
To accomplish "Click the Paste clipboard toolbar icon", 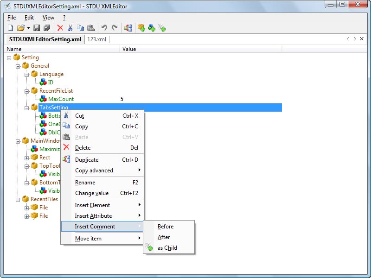I will pyautogui.click(x=91, y=28).
